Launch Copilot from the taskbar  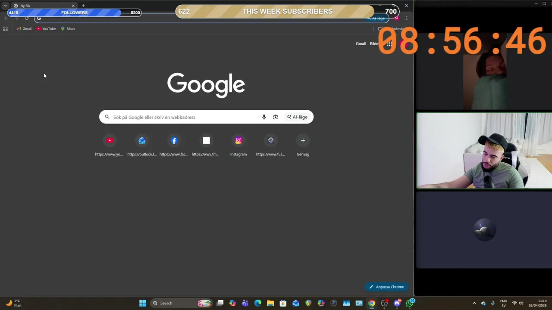tap(232, 303)
